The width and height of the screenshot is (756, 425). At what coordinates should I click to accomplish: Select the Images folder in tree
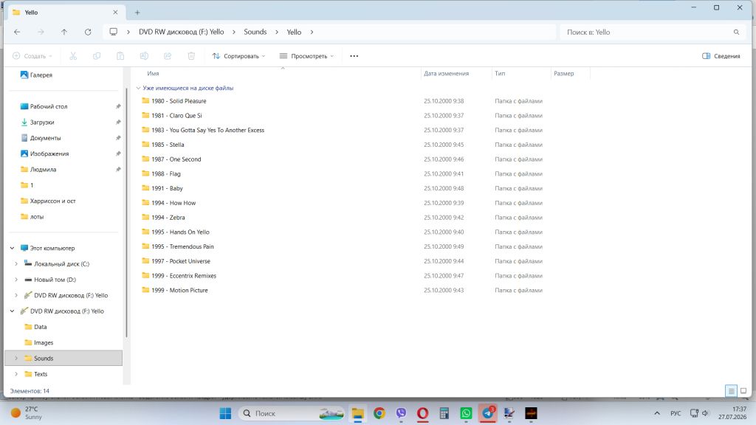tap(38, 342)
